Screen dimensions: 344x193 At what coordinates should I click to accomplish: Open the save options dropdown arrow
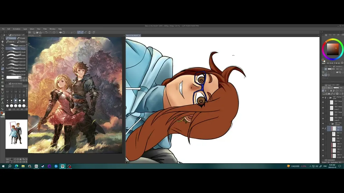(x=43, y=32)
